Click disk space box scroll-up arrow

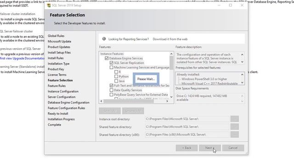[x=242, y=96]
